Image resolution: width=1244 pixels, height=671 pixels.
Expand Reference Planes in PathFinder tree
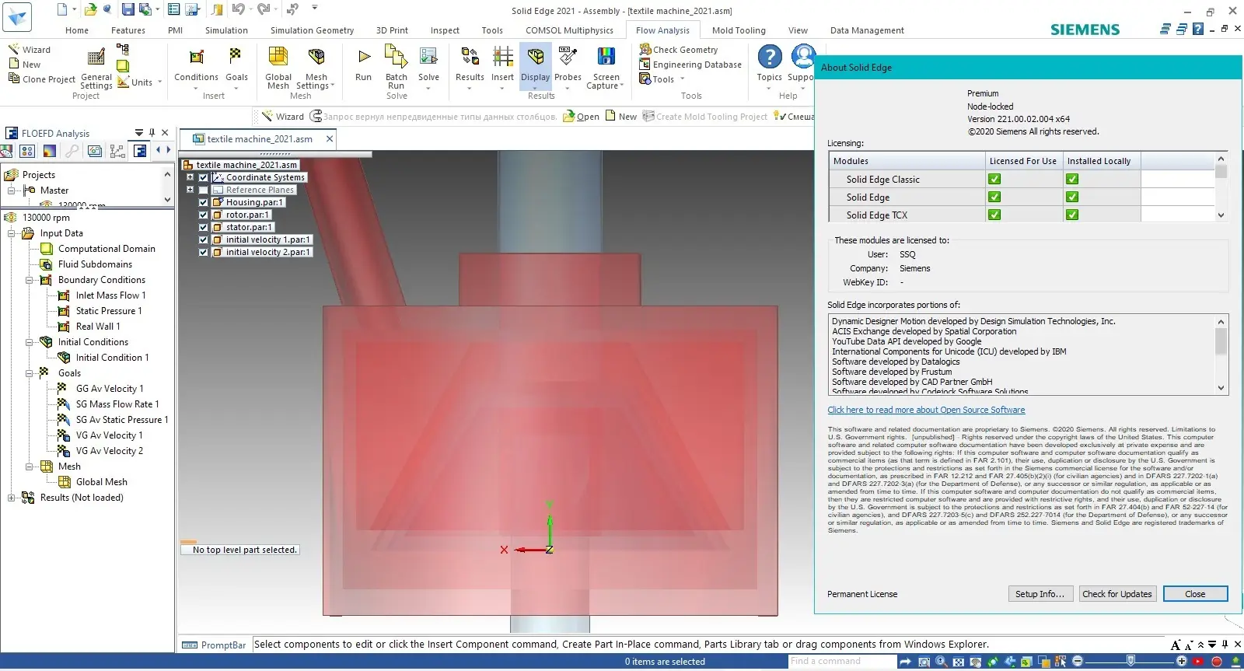[190, 190]
